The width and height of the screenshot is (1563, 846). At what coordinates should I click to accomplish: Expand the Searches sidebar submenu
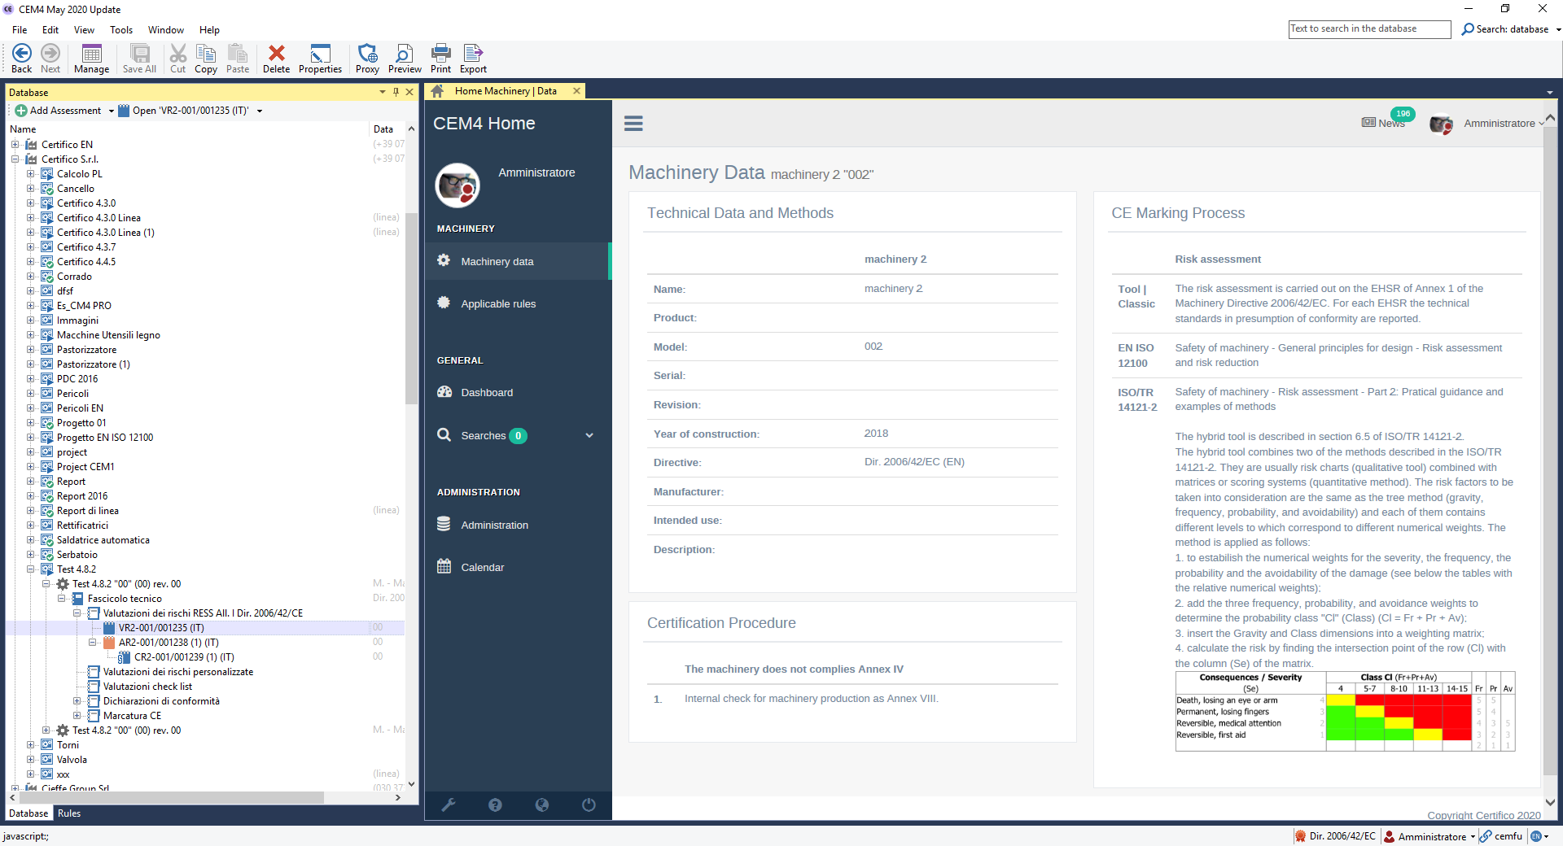point(589,435)
